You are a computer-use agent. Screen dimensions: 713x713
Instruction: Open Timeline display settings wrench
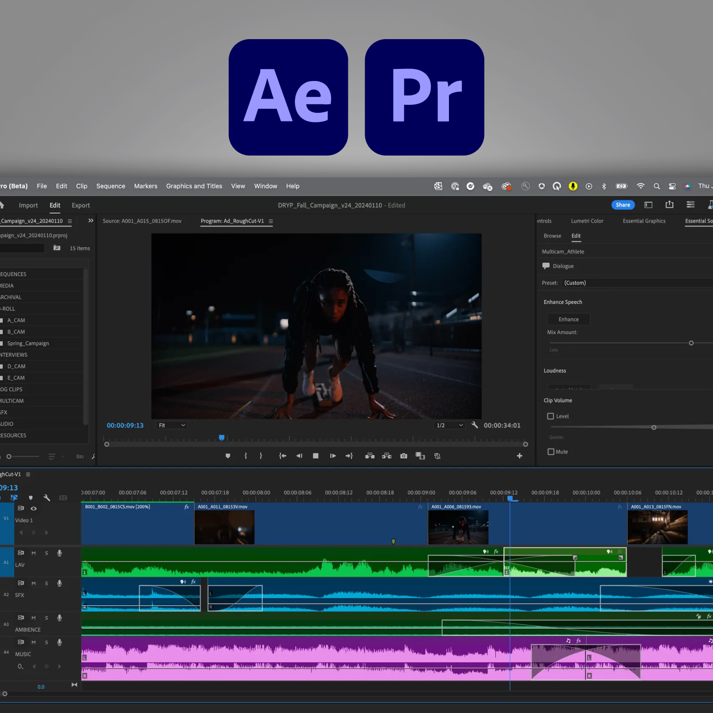coord(47,498)
